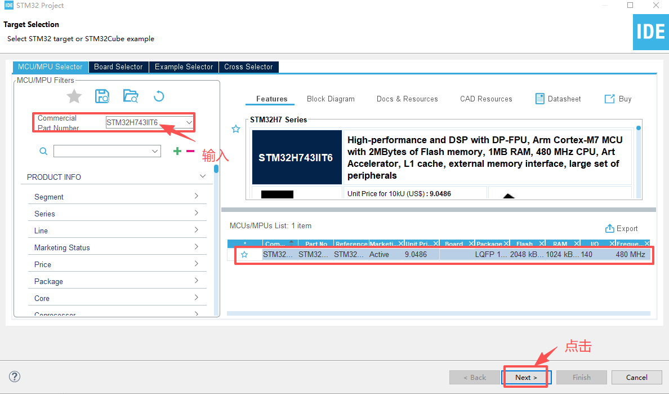Maximize the STM32 Project window
This screenshot has width=669, height=394.
tap(630, 5)
